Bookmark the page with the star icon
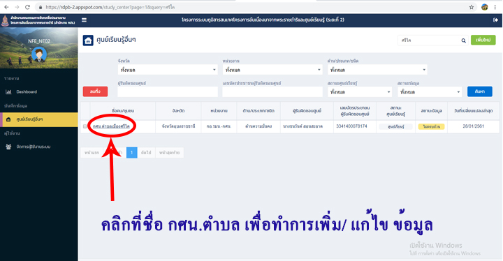The width and height of the screenshot is (503, 261). 472,7
